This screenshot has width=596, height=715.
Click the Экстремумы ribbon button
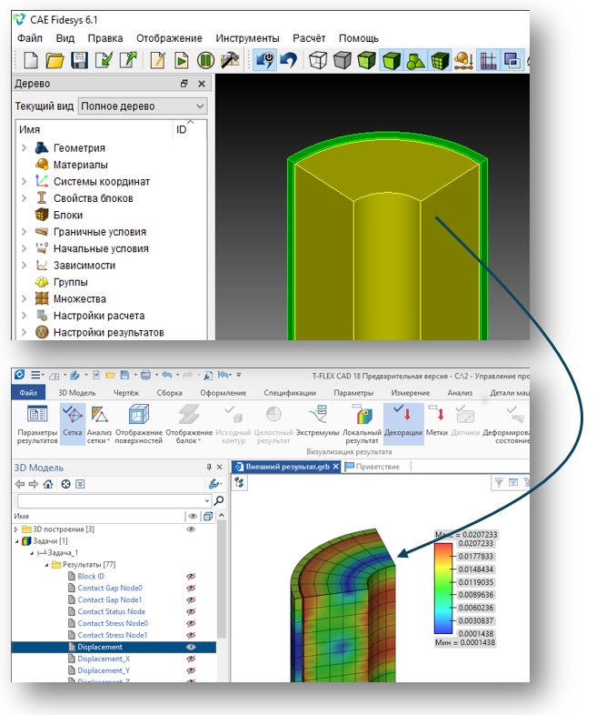[x=318, y=420]
